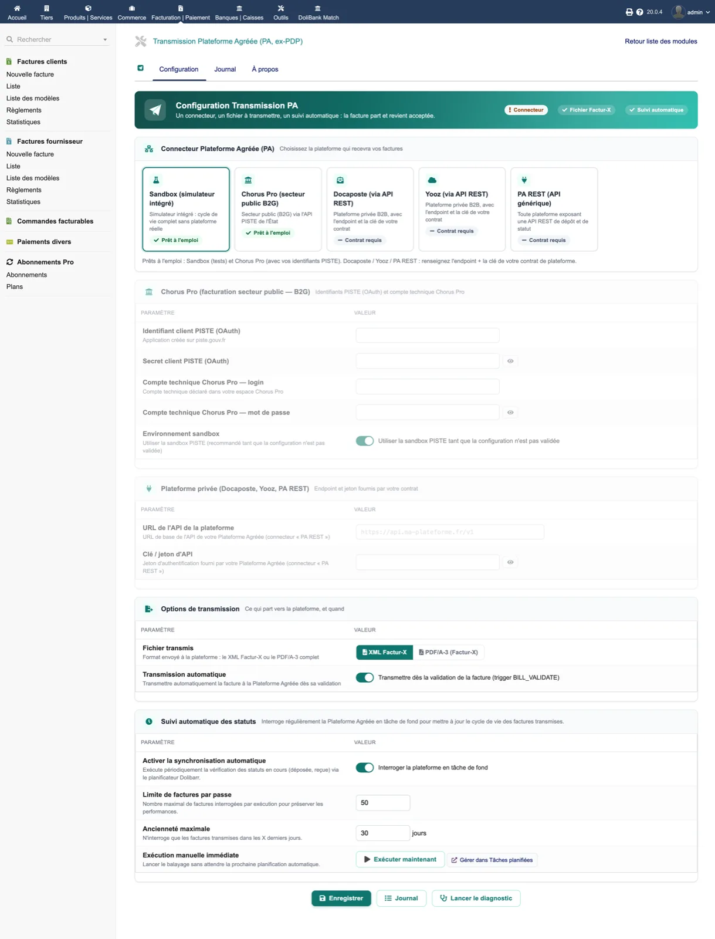The image size is (715, 939).
Task: Open the Outils tools icon
Action: (x=281, y=8)
